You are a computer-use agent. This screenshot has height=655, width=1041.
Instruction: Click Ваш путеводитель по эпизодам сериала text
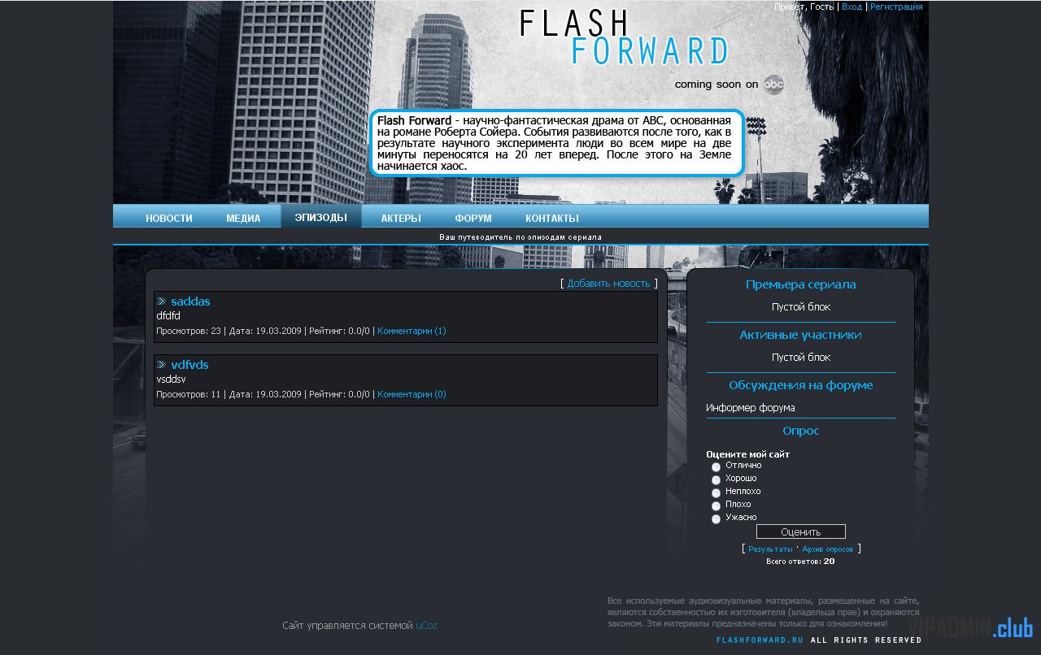pyautogui.click(x=520, y=236)
